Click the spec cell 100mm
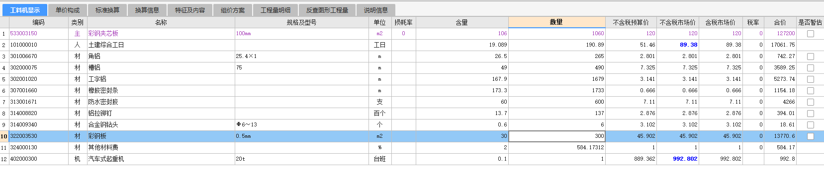This screenshot has width=824, height=179. [x=301, y=34]
